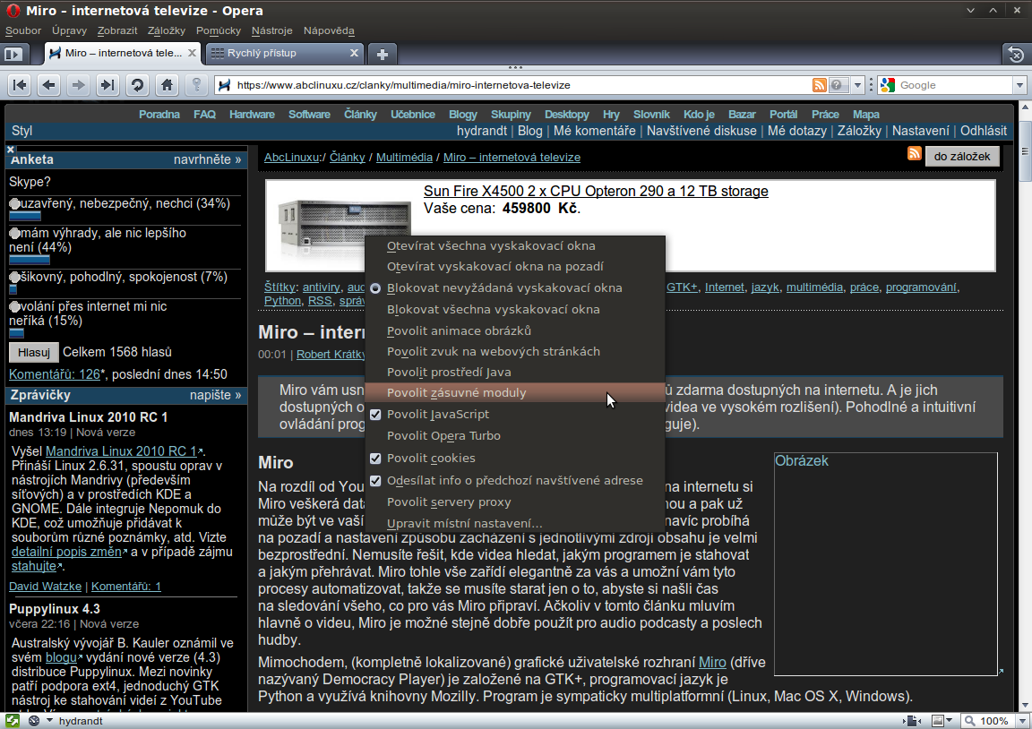Viewport: 1032px width, 729px height.
Task: Click the URL address field
Action: click(x=520, y=85)
